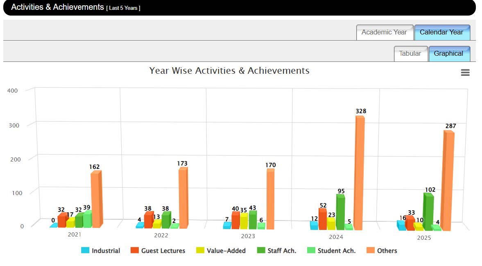Click the cyan Industrial legend swatch
This screenshot has height=266, width=482.
(x=85, y=250)
